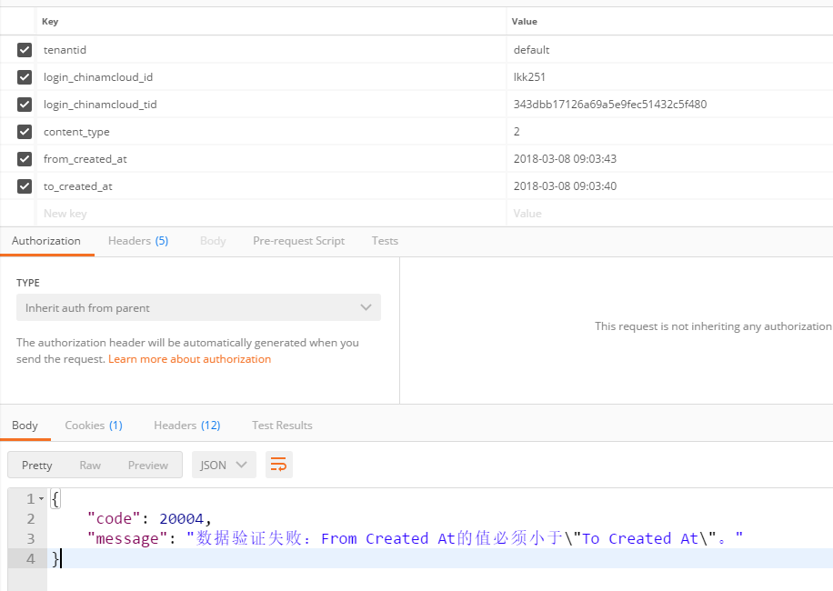
Task: Open the auth TYPE dropdown
Action: (x=198, y=307)
